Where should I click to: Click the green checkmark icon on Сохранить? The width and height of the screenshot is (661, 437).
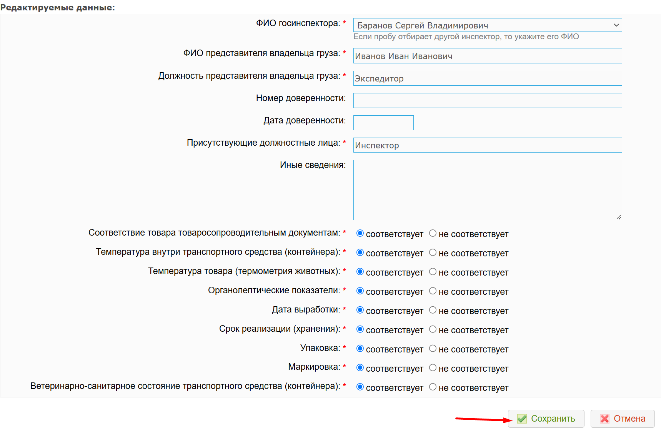[522, 419]
